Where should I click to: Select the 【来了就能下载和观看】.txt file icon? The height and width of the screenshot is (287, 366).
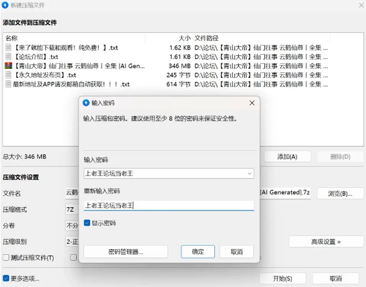tap(8, 48)
